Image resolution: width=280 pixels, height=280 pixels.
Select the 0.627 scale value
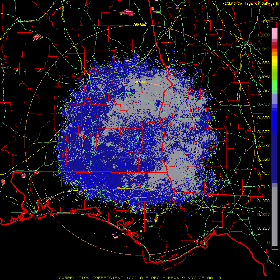point(264,132)
